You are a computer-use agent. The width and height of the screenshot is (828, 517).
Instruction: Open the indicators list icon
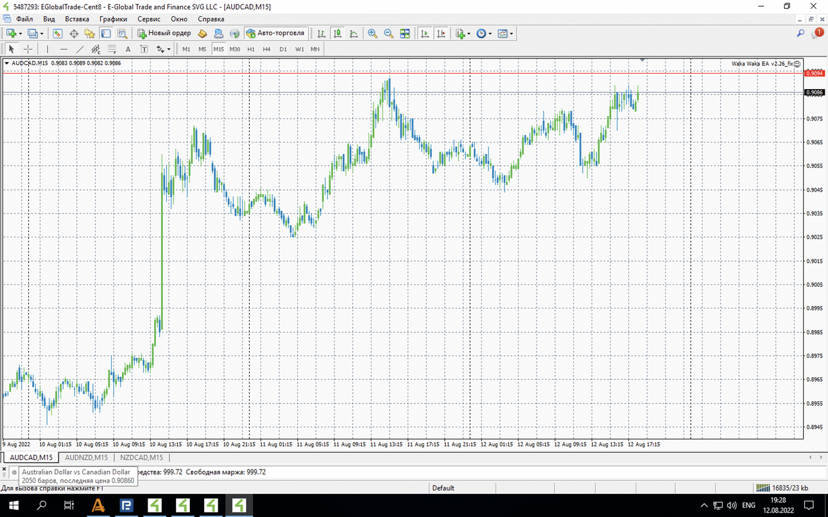click(460, 33)
